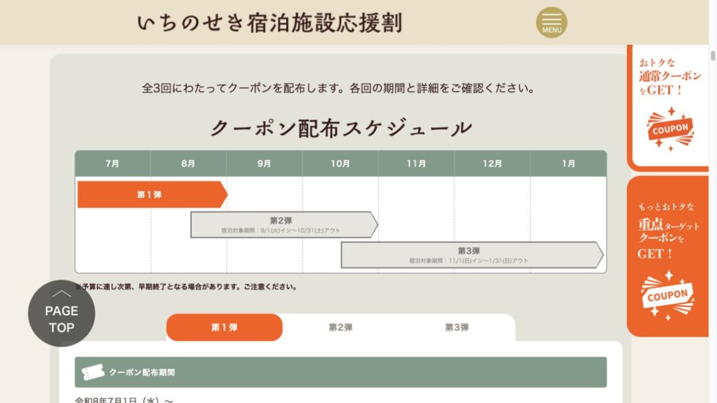Viewport: 717px width, 403px height.
Task: Click the 11月 column header
Action: coord(416,164)
